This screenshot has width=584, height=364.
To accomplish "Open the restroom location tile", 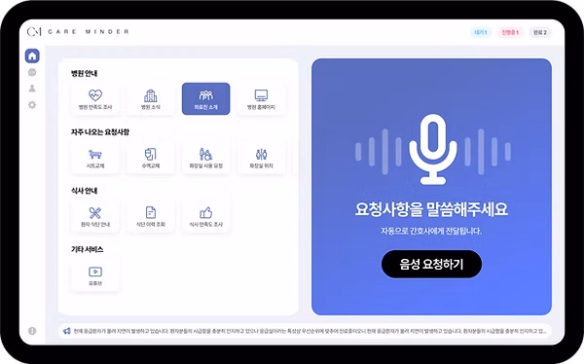I will point(261,158).
